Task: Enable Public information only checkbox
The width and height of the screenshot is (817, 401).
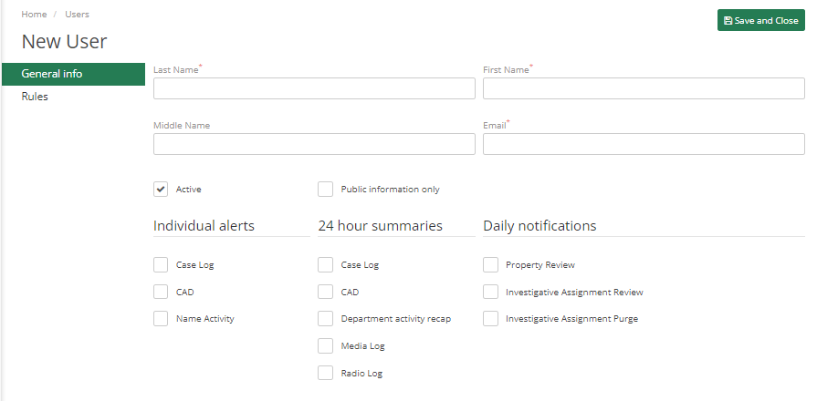Action: pyautogui.click(x=325, y=190)
